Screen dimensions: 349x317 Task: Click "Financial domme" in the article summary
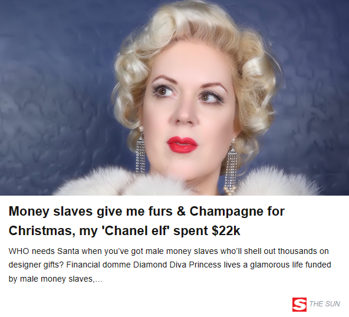98,265
